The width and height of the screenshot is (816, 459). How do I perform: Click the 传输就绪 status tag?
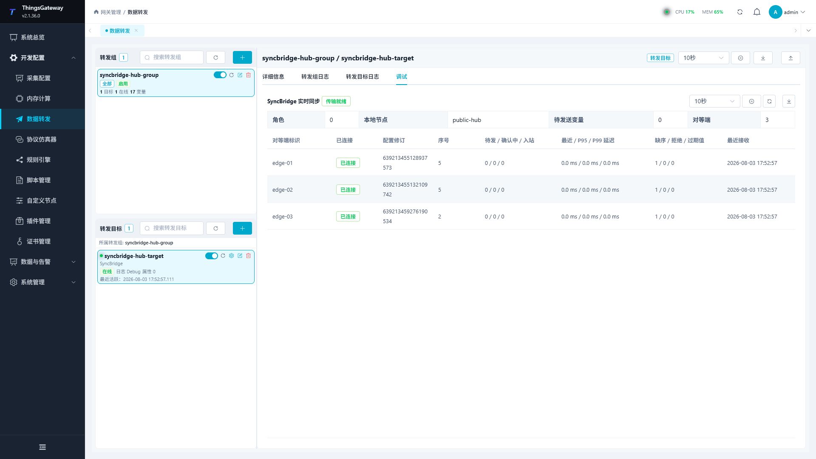(336, 101)
